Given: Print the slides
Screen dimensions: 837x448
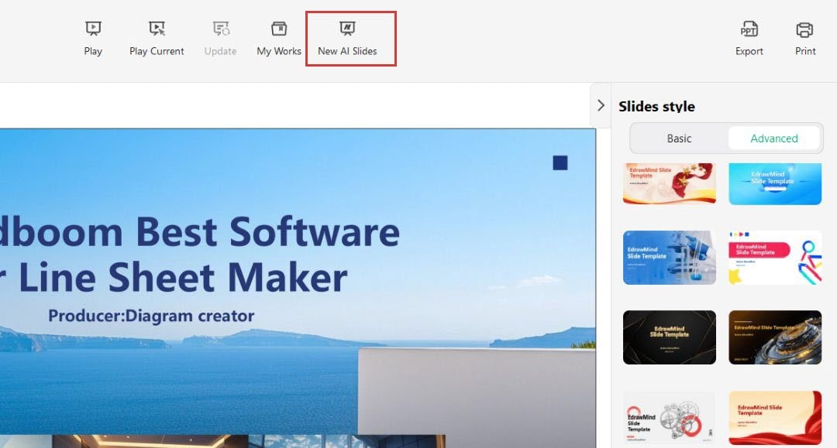Looking at the screenshot, I should click(x=805, y=39).
